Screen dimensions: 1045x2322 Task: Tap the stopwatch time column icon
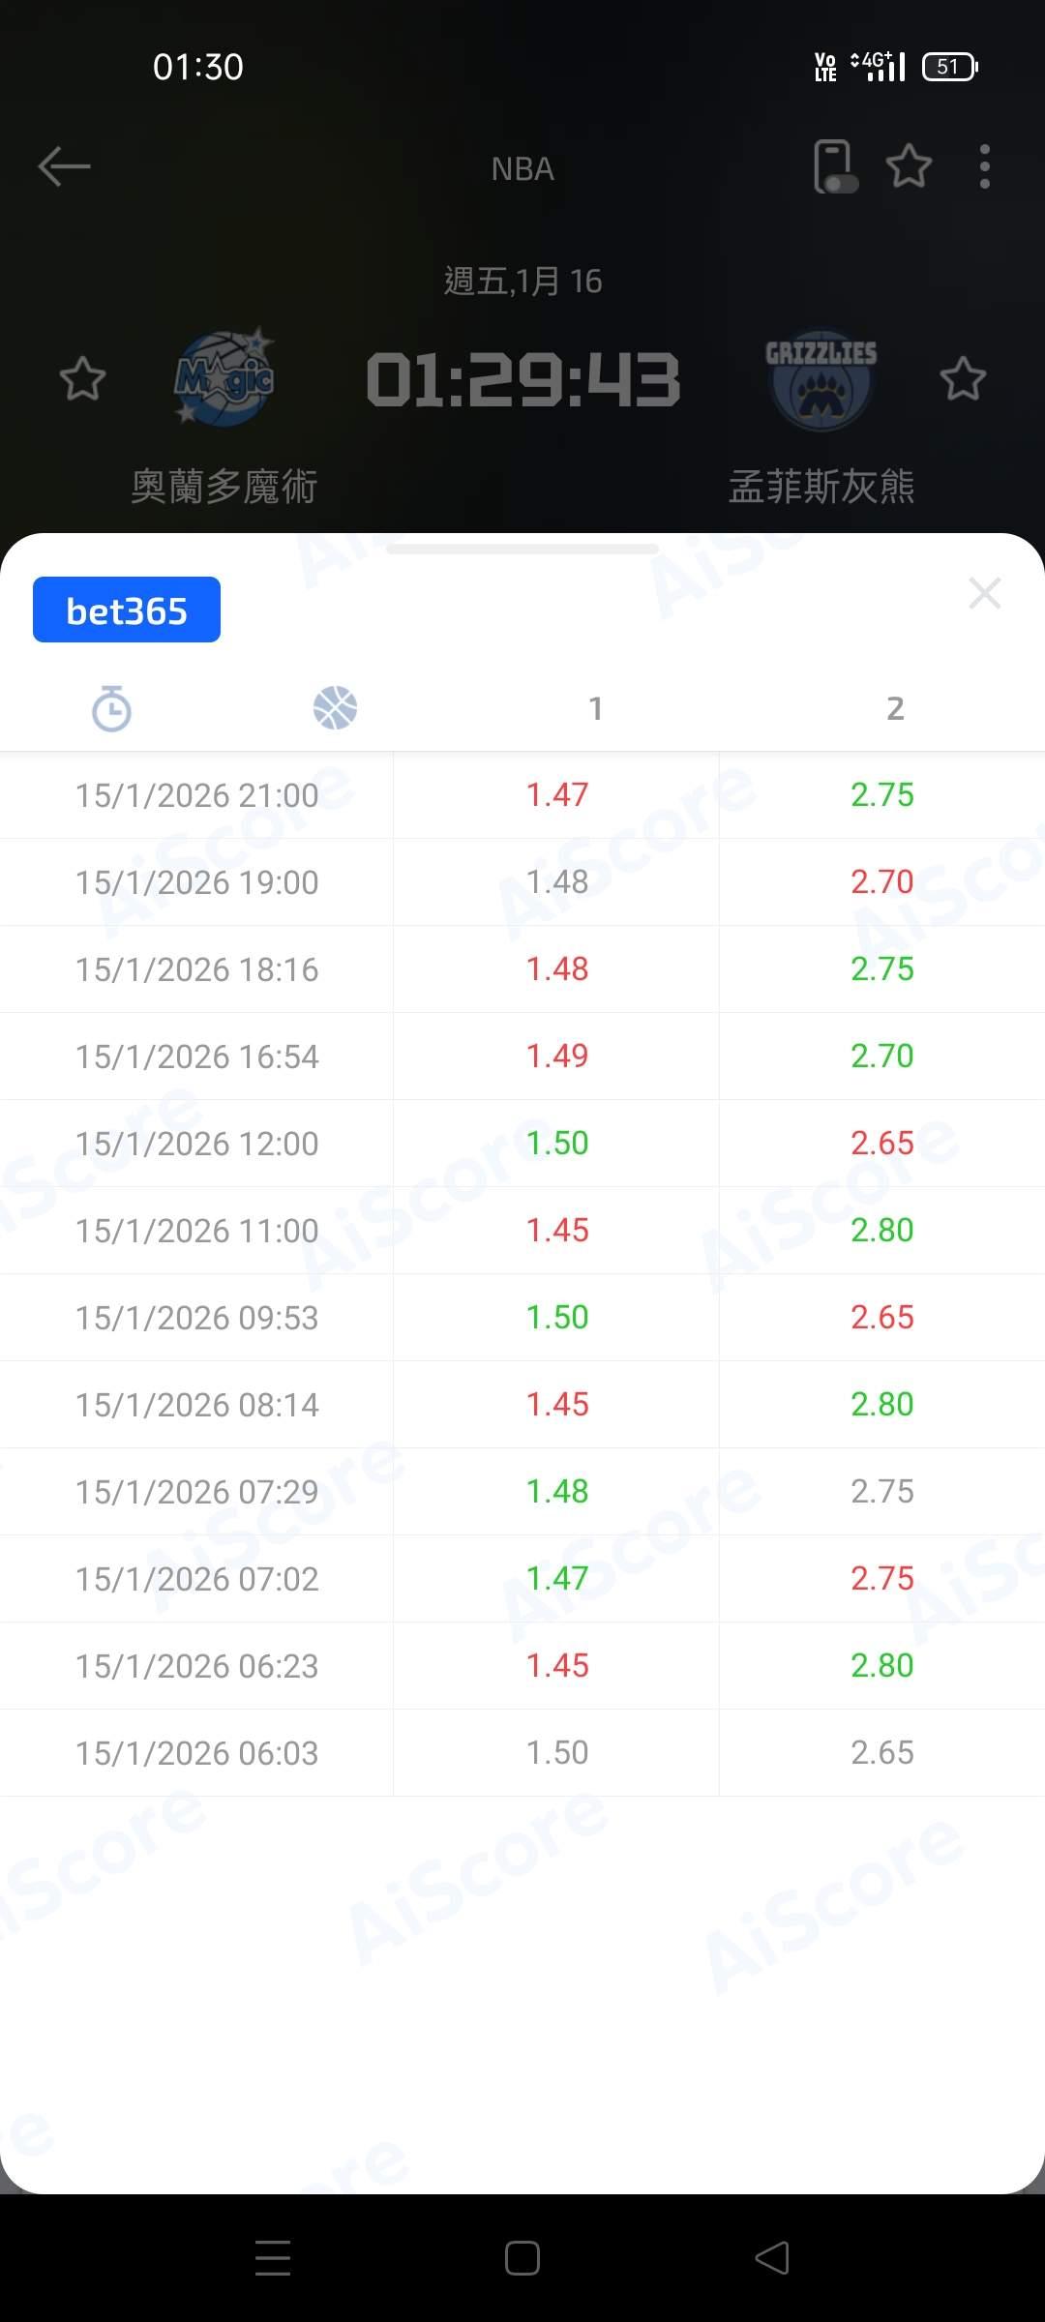coord(111,708)
